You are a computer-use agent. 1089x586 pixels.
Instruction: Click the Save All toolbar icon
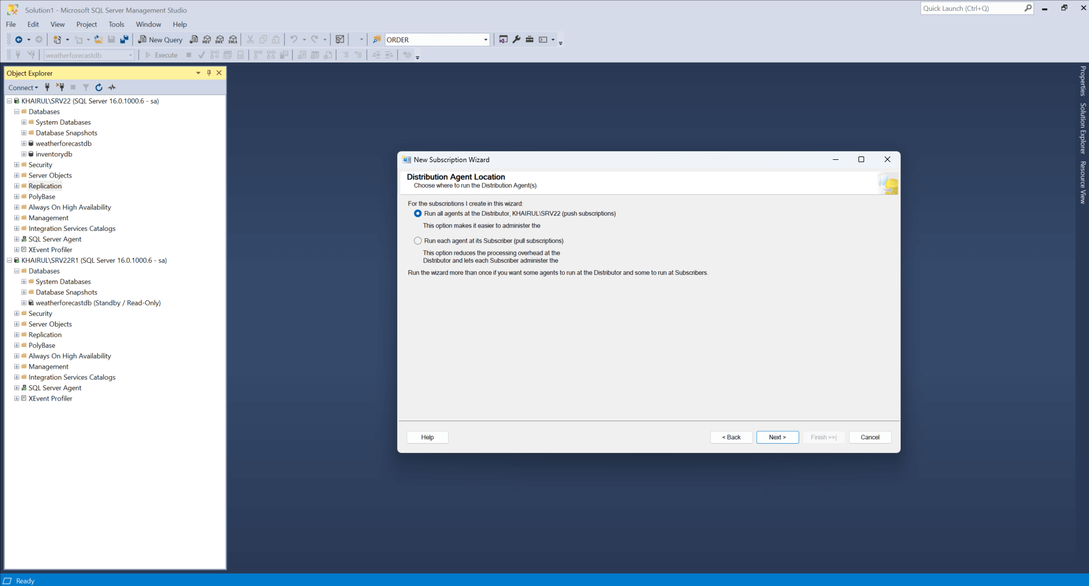click(x=124, y=40)
